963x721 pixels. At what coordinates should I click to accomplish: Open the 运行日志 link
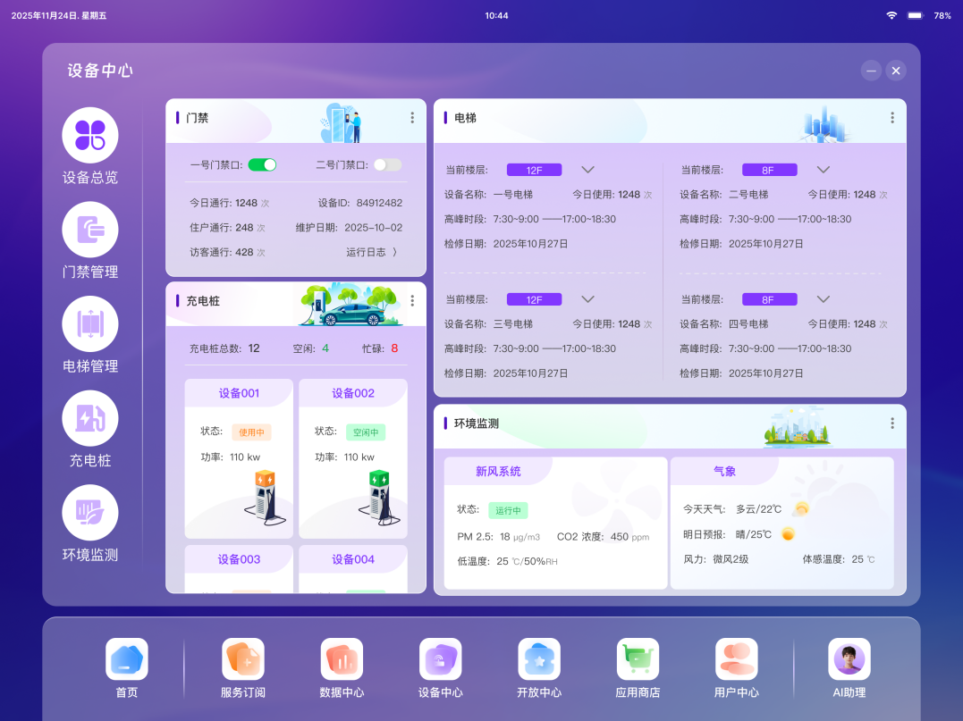coord(371,253)
